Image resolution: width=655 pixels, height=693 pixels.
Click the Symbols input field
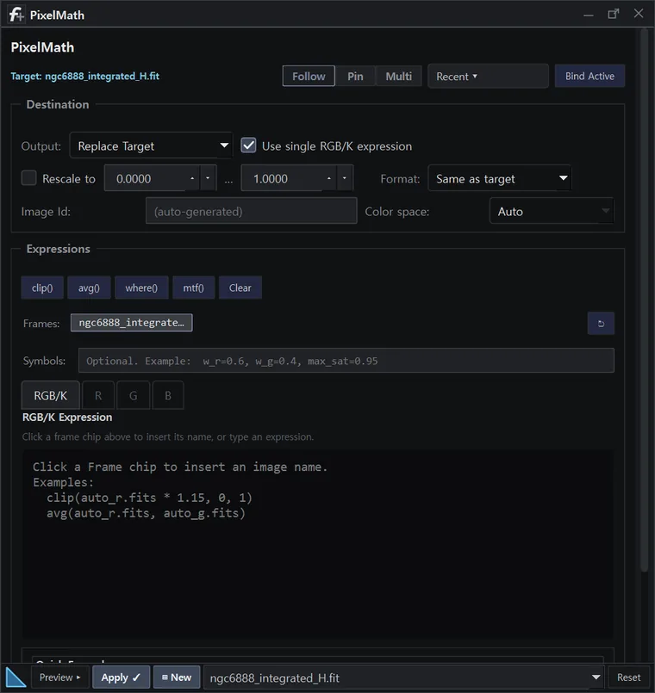tap(346, 361)
